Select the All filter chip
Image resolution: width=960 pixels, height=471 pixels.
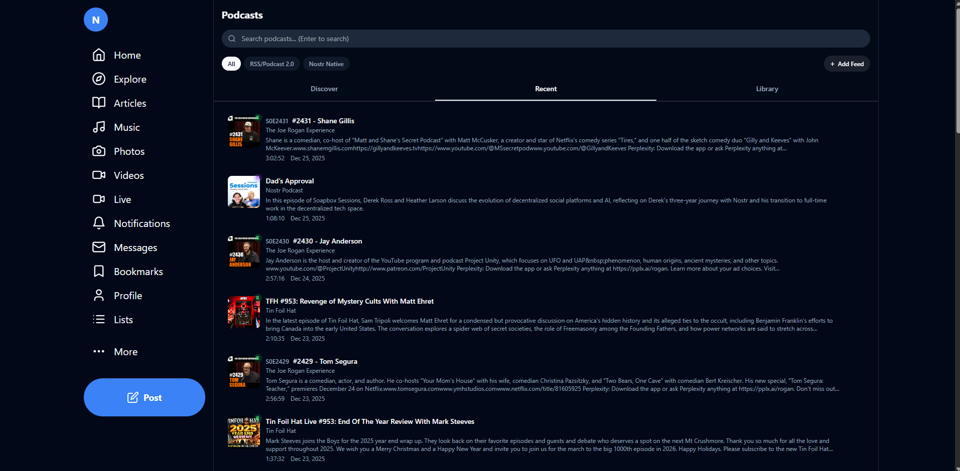pyautogui.click(x=231, y=64)
